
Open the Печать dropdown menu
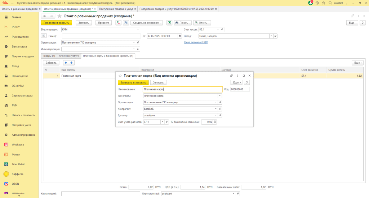[183, 23]
